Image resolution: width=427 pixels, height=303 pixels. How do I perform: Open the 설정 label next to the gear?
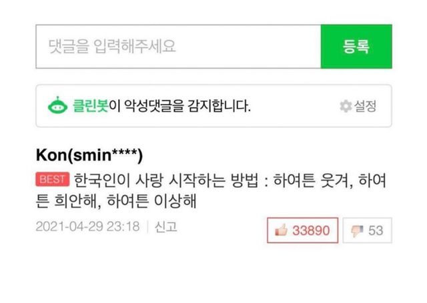pos(365,106)
